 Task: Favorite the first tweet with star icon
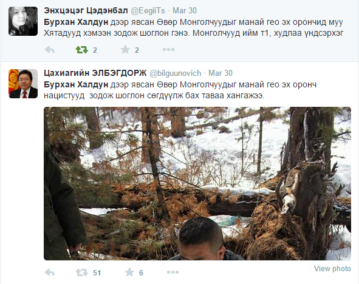(x=125, y=49)
